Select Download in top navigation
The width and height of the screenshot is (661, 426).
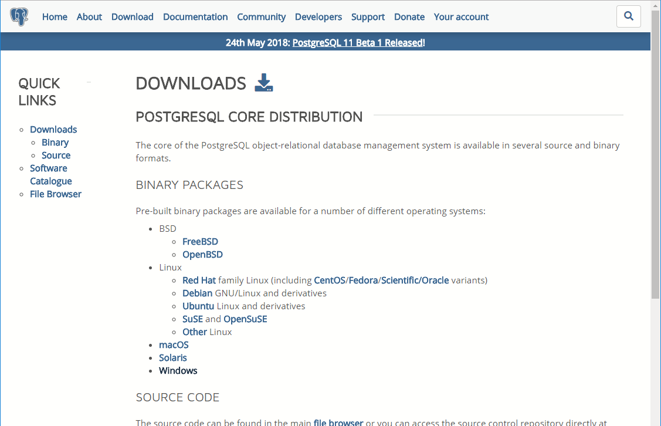tap(133, 17)
